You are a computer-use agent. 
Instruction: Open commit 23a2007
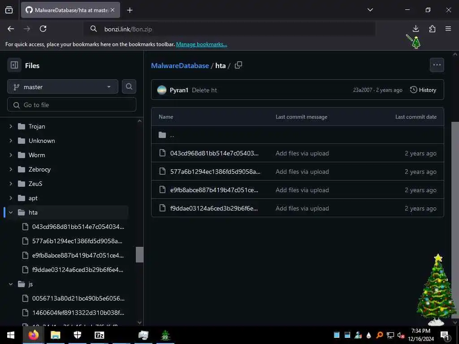point(362,90)
